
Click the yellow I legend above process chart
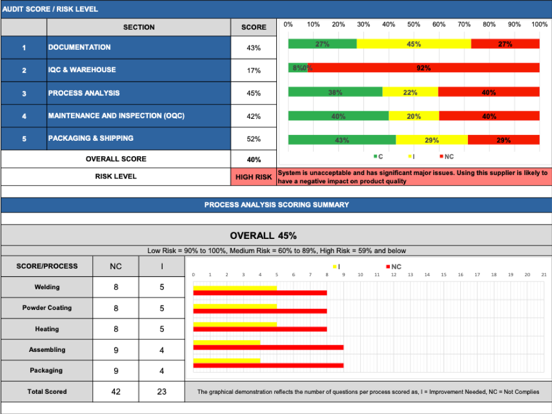[x=333, y=267]
